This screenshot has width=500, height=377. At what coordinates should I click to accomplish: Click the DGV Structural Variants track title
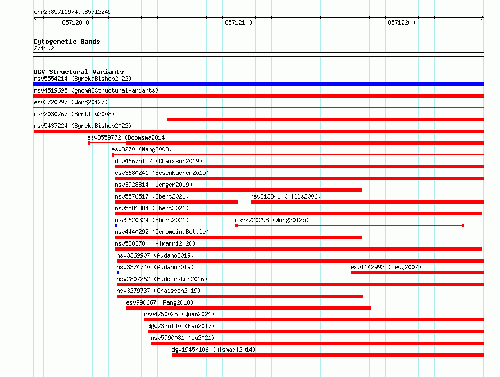coord(79,72)
